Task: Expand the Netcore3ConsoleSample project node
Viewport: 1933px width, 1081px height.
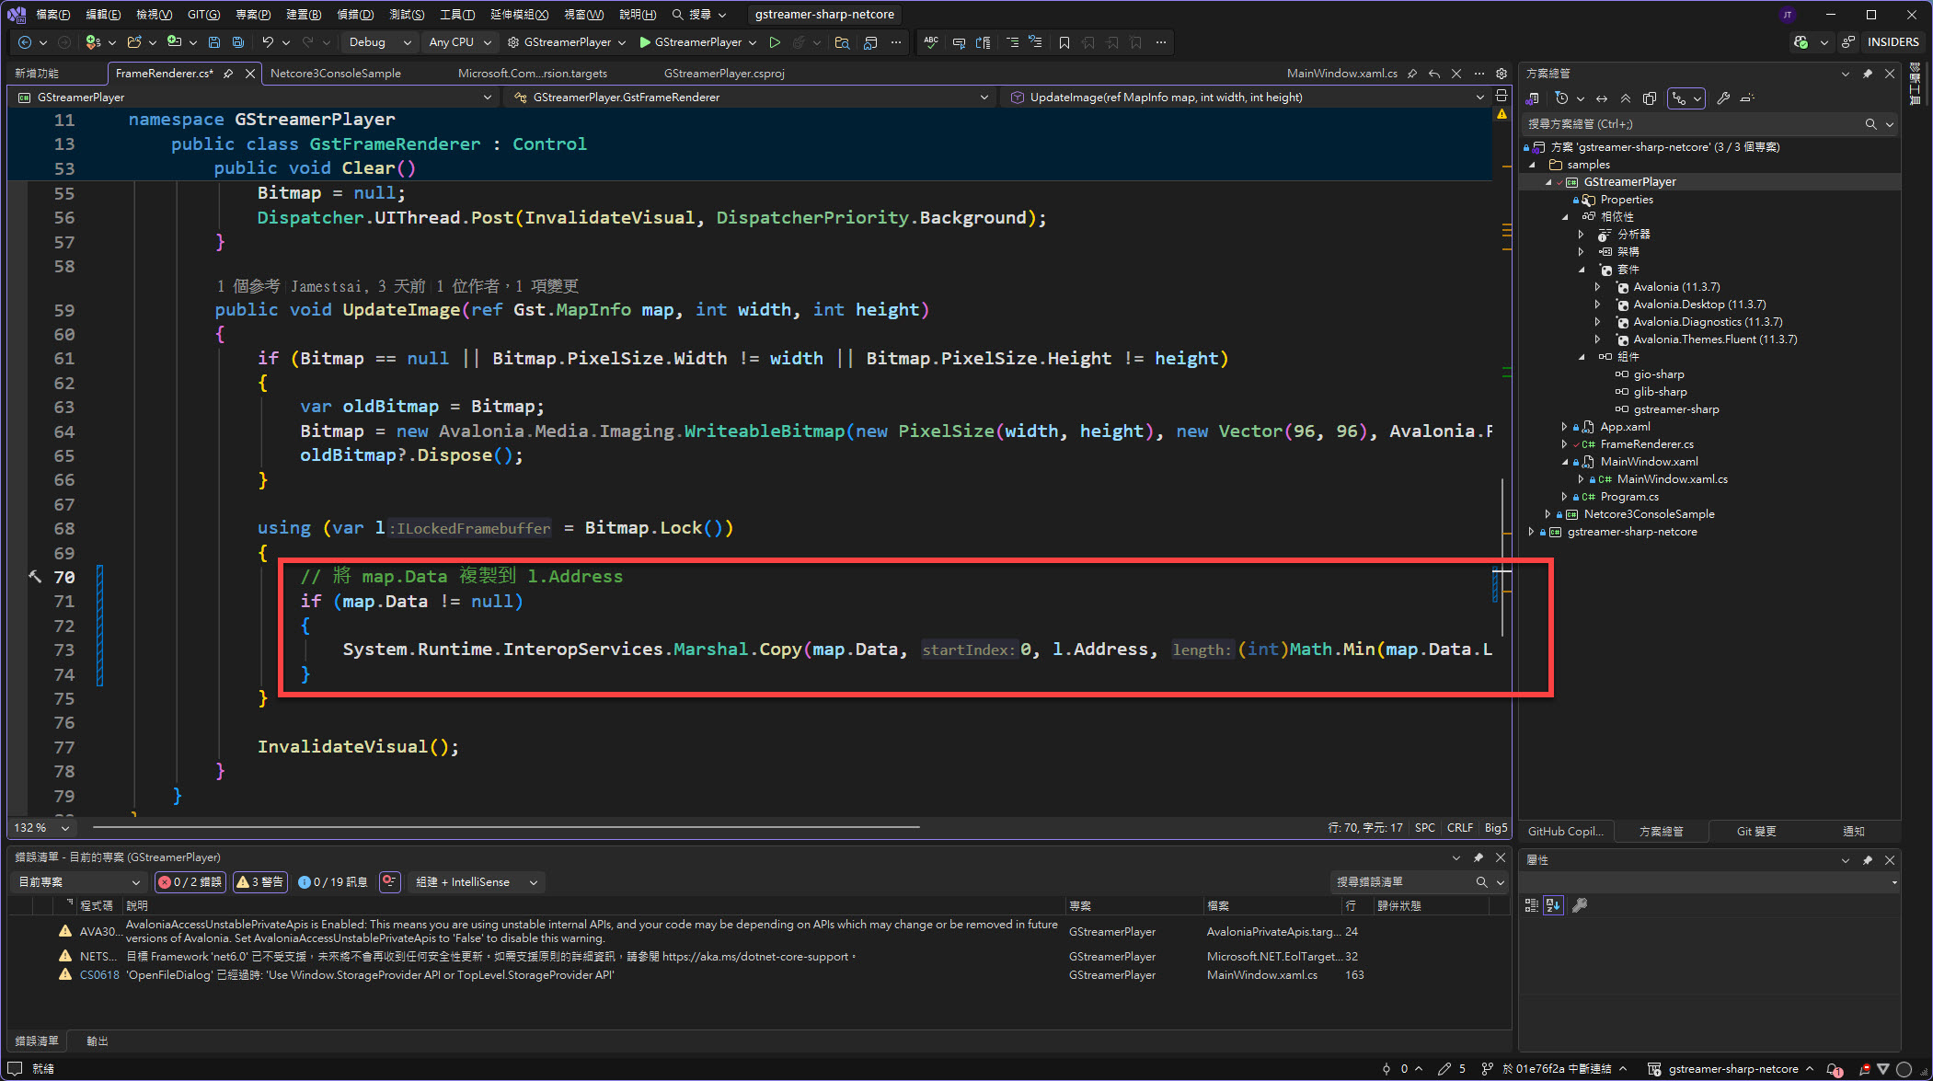Action: tap(1548, 514)
